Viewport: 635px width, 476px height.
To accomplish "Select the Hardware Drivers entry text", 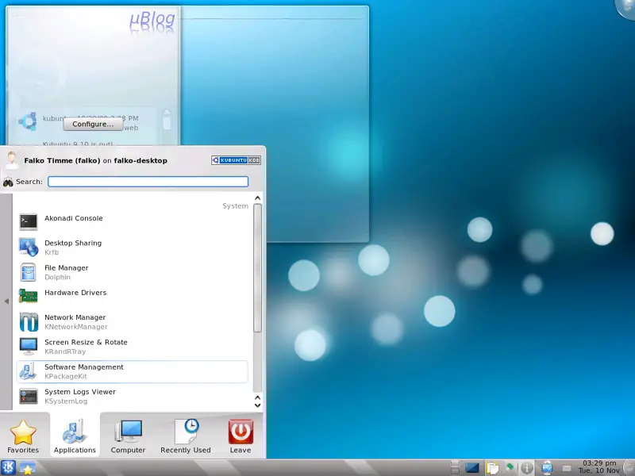I will click(x=75, y=292).
